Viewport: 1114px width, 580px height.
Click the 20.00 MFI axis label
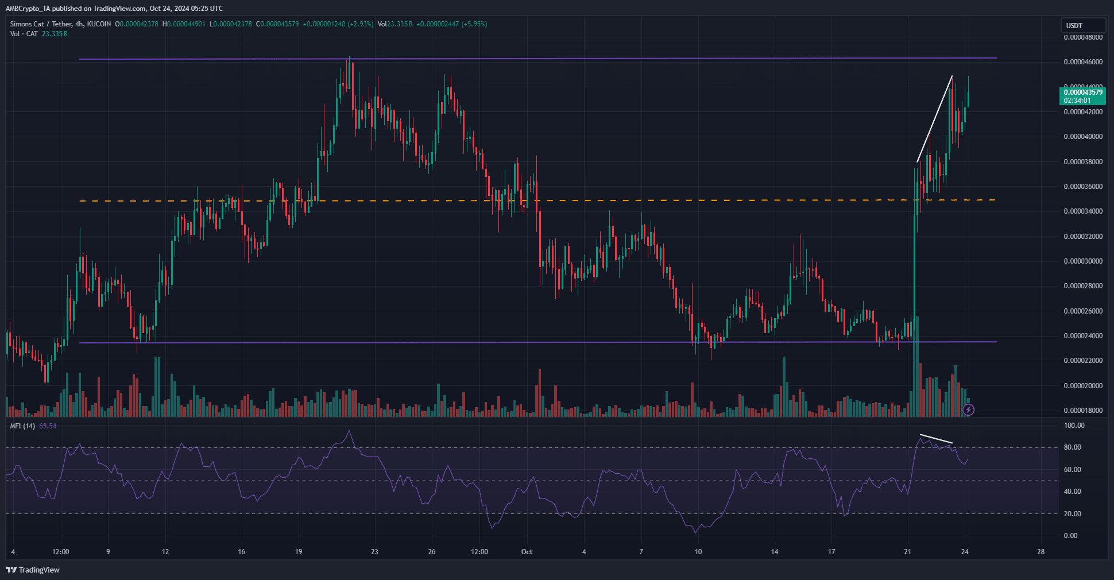point(1073,514)
